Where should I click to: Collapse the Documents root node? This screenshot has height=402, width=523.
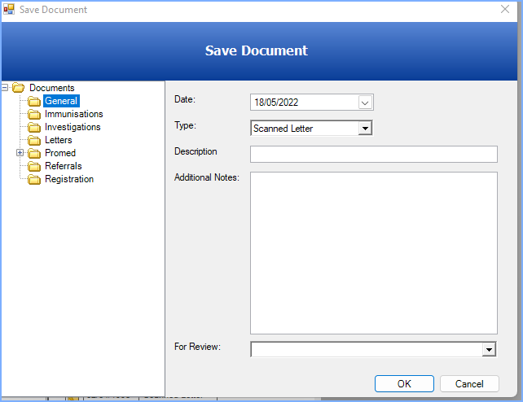click(6, 88)
